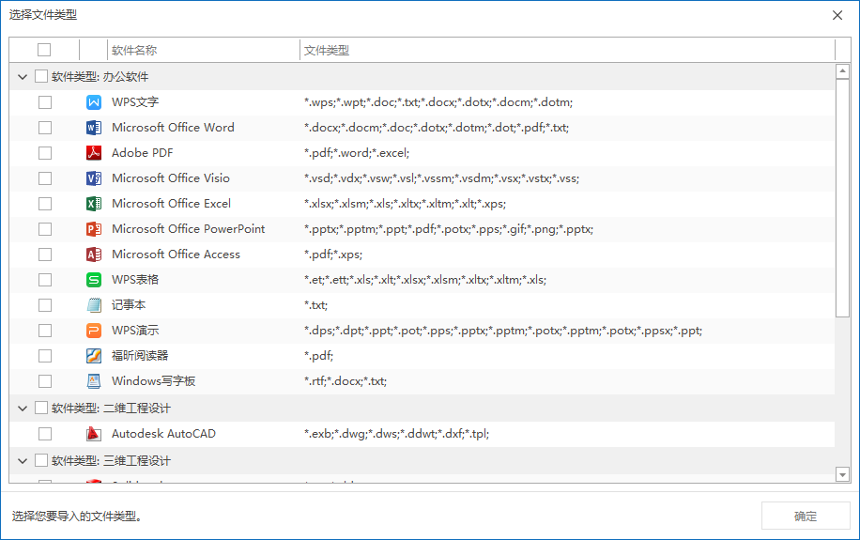Click the Adobe PDF icon
Image resolution: width=860 pixels, height=540 pixels.
tap(94, 152)
